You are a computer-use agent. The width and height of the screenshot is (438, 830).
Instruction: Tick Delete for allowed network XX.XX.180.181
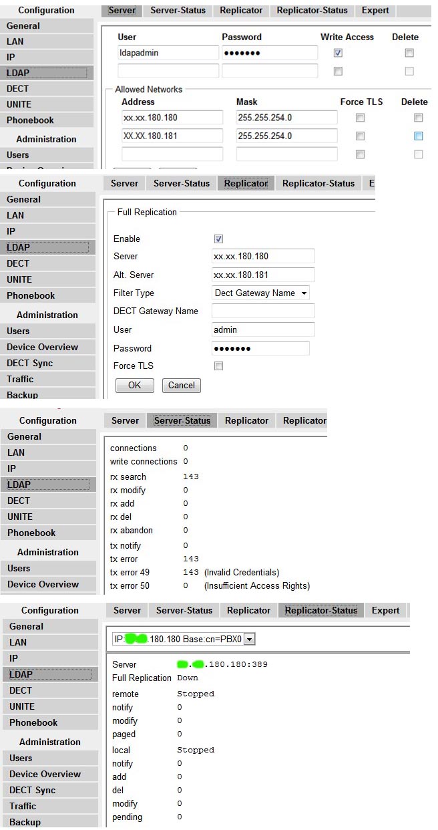[418, 136]
